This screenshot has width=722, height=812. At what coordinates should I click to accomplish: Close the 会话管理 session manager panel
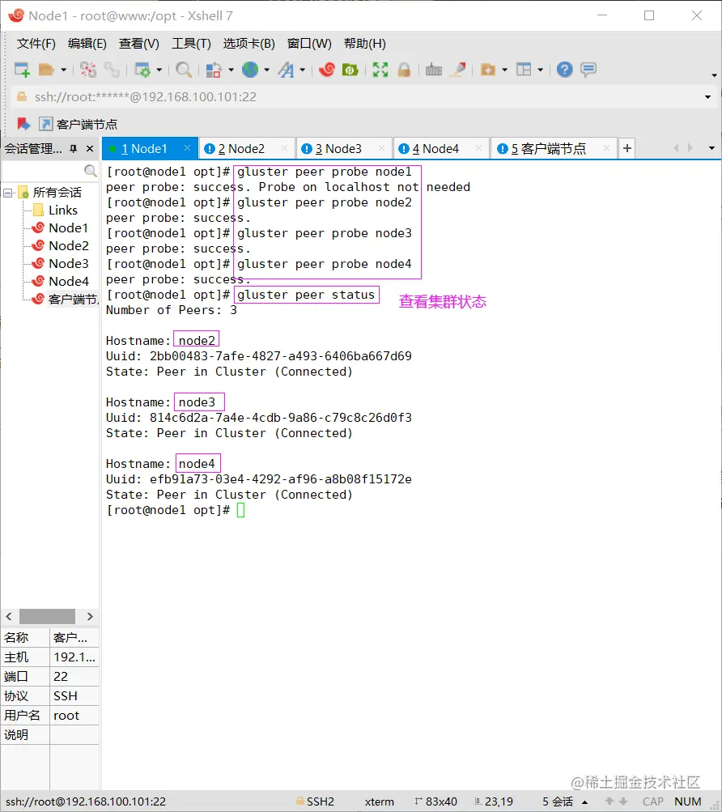click(90, 149)
